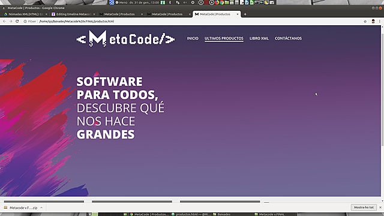Open the Menú button in top panel
Screen dimensions: 384x216
pyautogui.click(x=121, y=2)
